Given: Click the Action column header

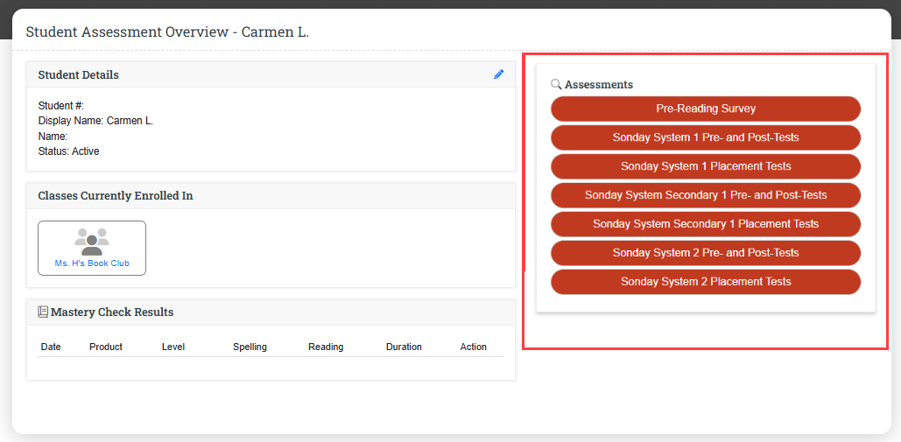Looking at the screenshot, I should pos(474,347).
